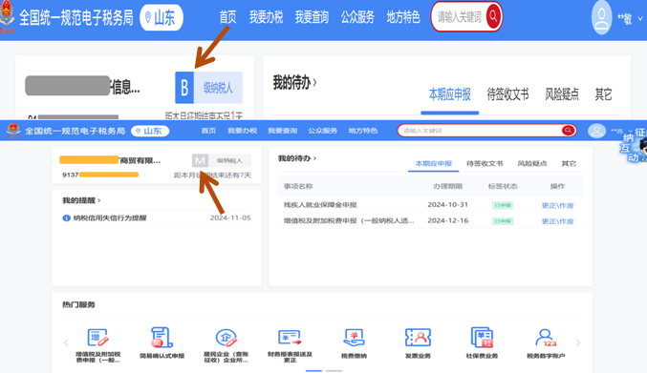This screenshot has height=373, width=647.
Task: Show next hot services with right arrow
Action: click(x=578, y=342)
